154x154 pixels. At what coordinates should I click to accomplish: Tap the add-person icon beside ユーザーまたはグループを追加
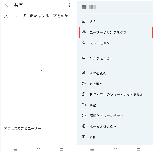(x=7, y=16)
